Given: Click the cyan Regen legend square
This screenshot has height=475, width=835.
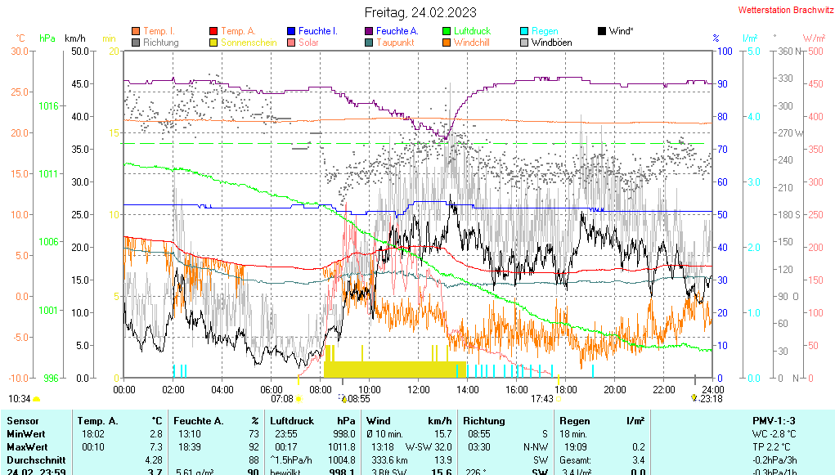Looking at the screenshot, I should tap(524, 31).
